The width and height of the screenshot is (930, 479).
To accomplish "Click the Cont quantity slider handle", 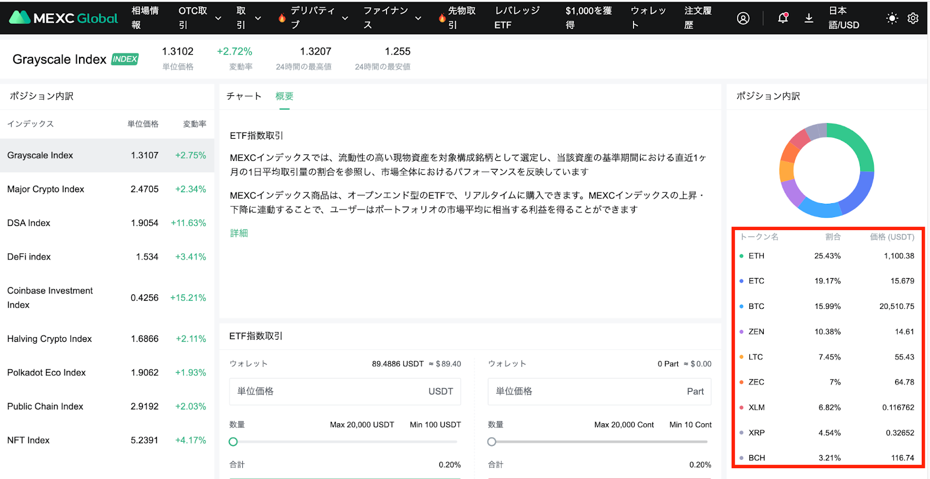I will (492, 442).
